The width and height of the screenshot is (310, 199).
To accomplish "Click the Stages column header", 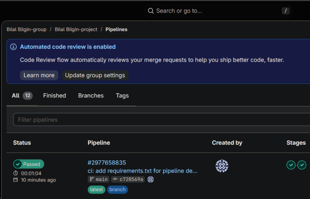I will (x=296, y=143).
